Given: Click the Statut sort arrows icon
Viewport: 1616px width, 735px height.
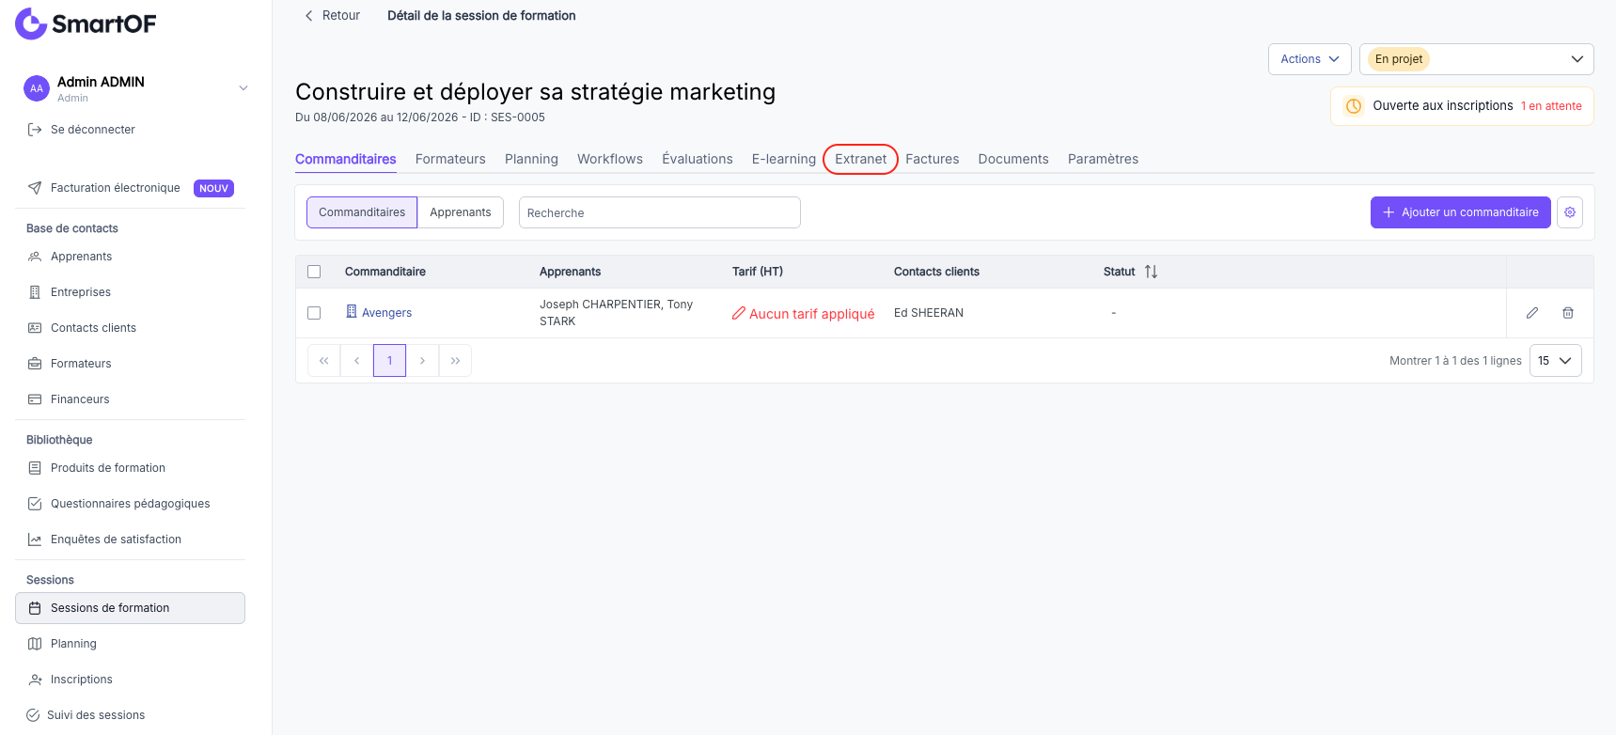Looking at the screenshot, I should pyautogui.click(x=1151, y=272).
